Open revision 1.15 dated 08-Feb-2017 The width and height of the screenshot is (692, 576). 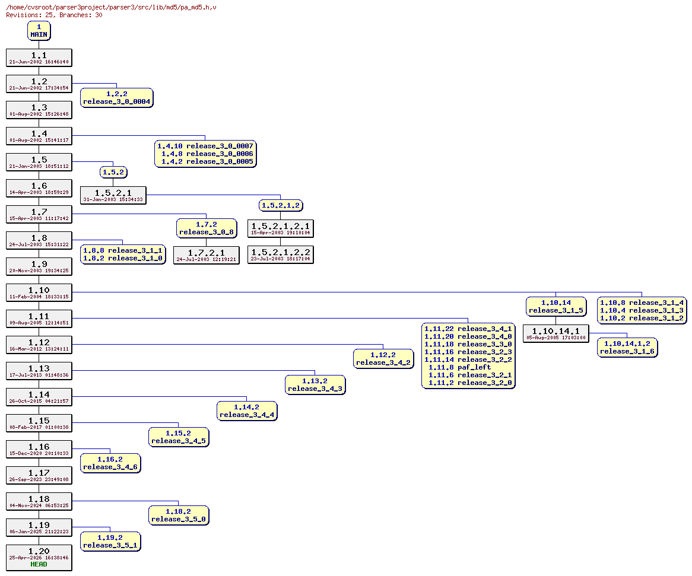coord(39,422)
